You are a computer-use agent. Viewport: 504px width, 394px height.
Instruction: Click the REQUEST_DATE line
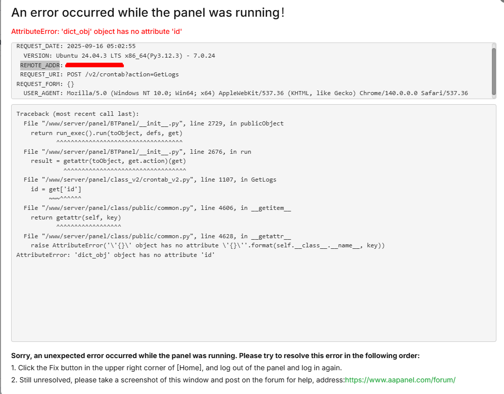click(x=76, y=46)
